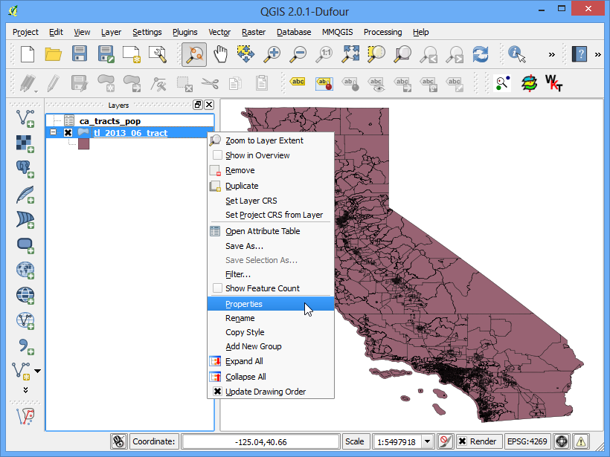
Task: Click the Add PostGIS Layer elephant icon
Action: 25,169
